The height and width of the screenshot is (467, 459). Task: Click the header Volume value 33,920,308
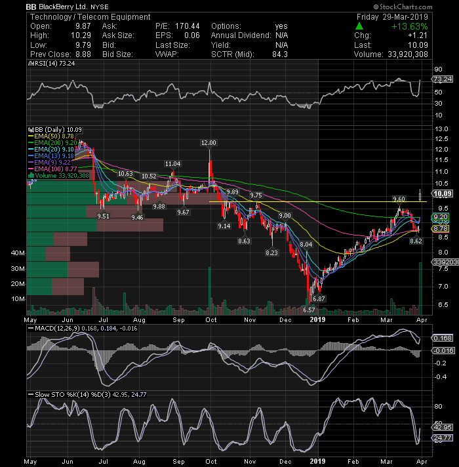click(408, 54)
